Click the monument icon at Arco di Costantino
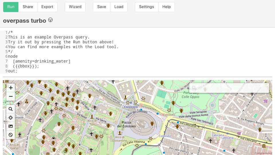 pos(120,133)
